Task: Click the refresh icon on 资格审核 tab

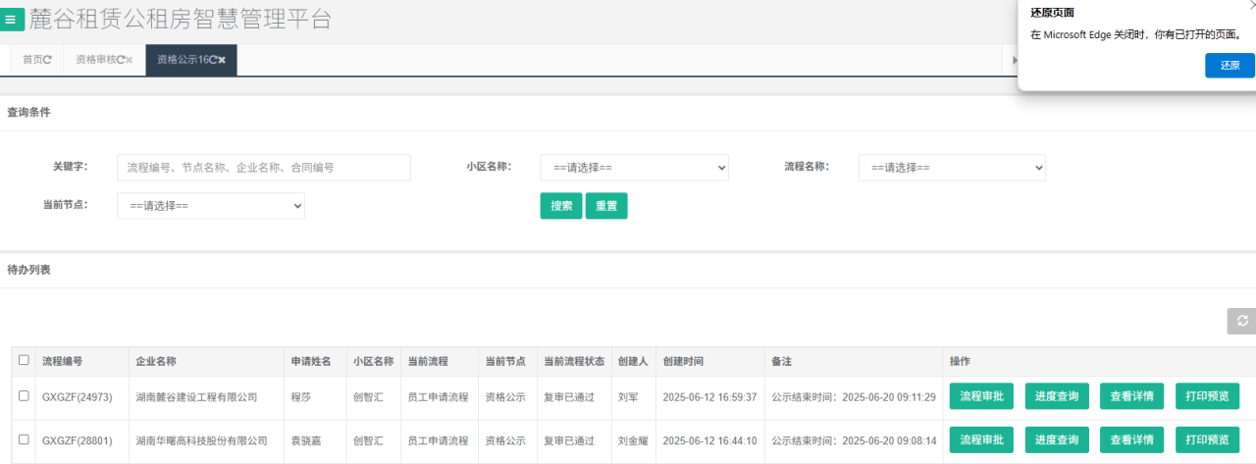Action: (120, 60)
